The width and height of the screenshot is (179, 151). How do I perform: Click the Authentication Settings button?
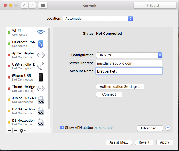pyautogui.click(x=120, y=87)
